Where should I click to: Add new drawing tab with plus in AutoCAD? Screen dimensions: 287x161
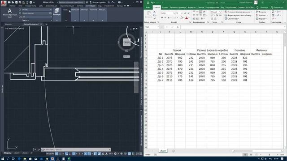(46, 24)
